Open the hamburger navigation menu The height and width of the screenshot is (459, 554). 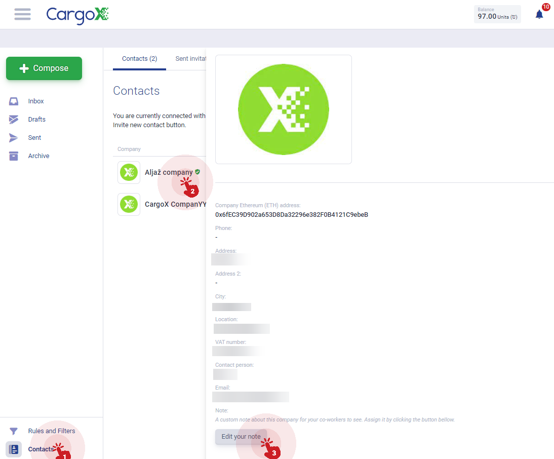pos(23,14)
